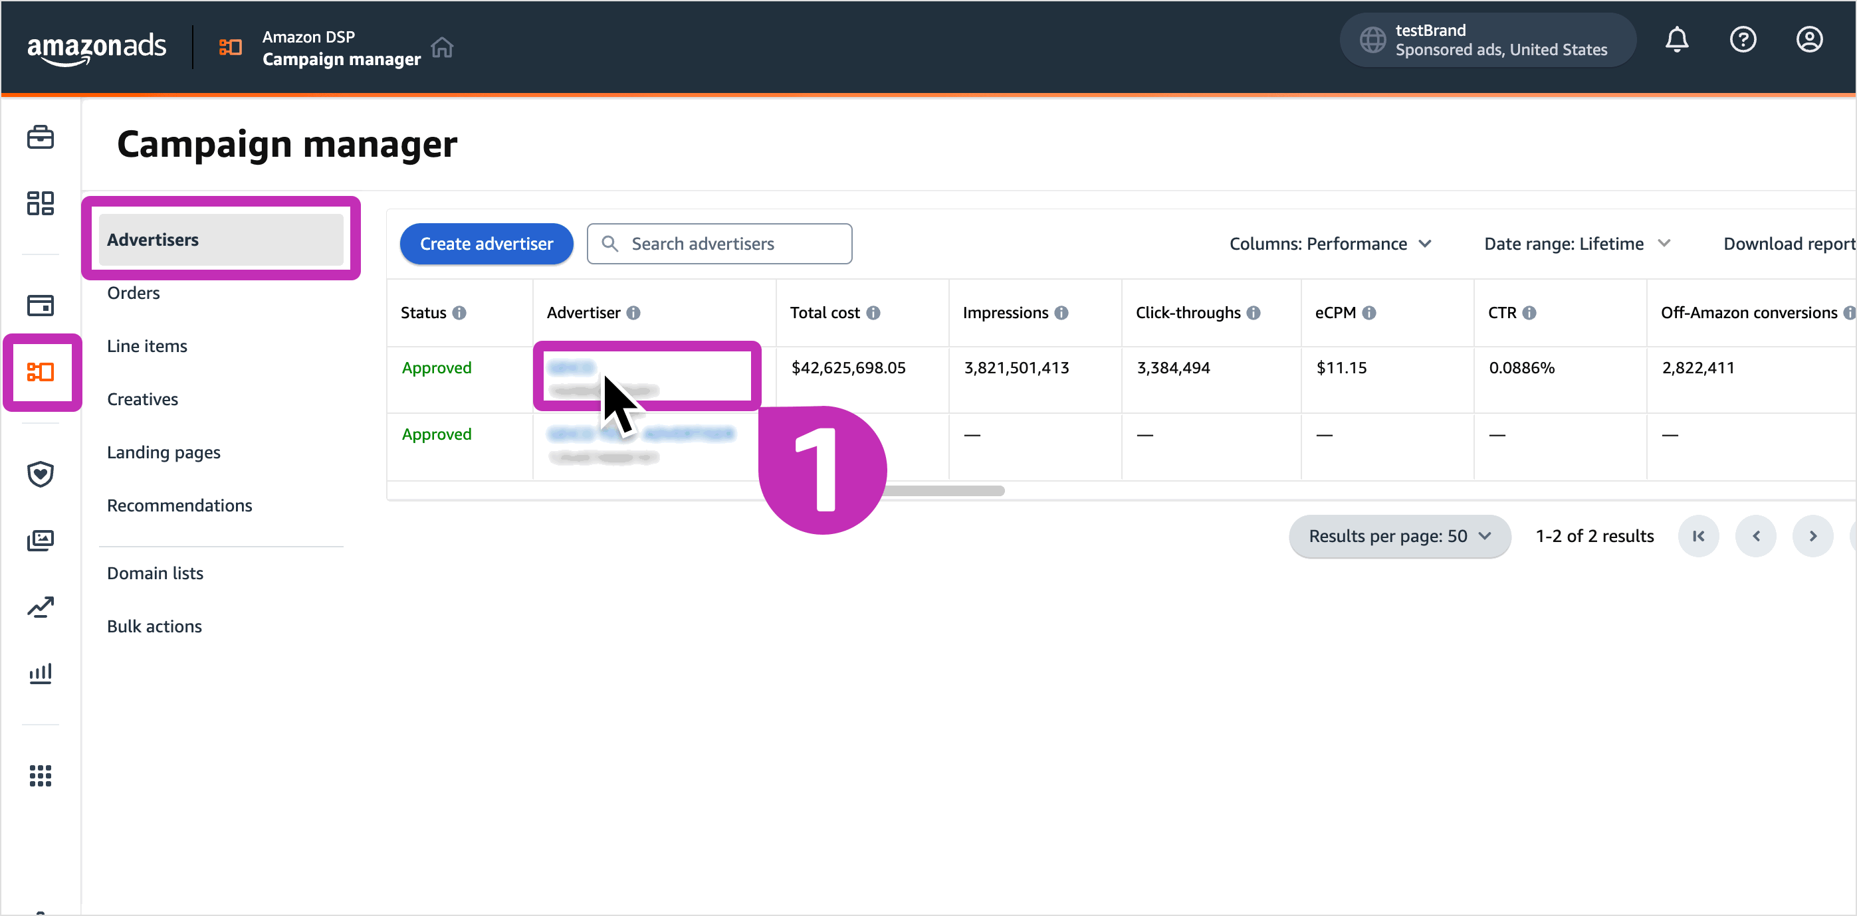Open Line items menu entry
Viewport: 1857px width, 916px height.
(x=147, y=346)
